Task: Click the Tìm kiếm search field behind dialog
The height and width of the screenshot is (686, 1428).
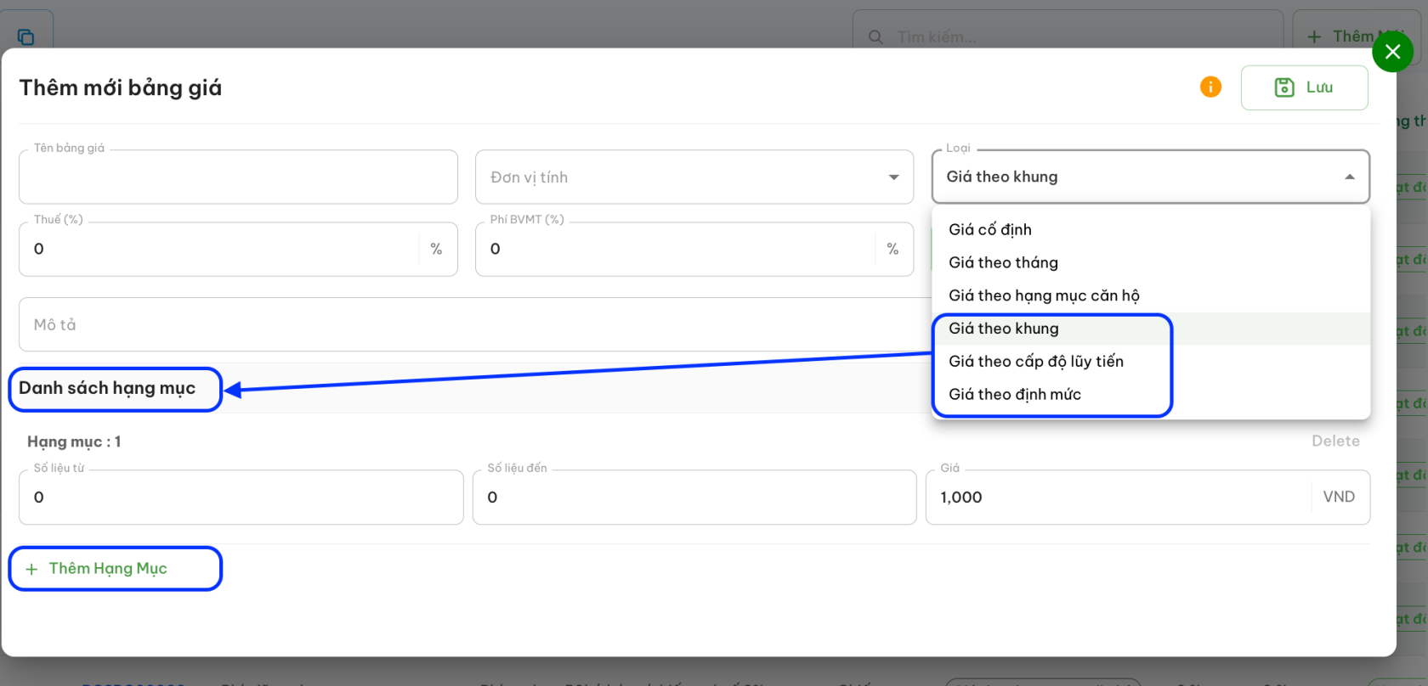Action: pos(1068,37)
